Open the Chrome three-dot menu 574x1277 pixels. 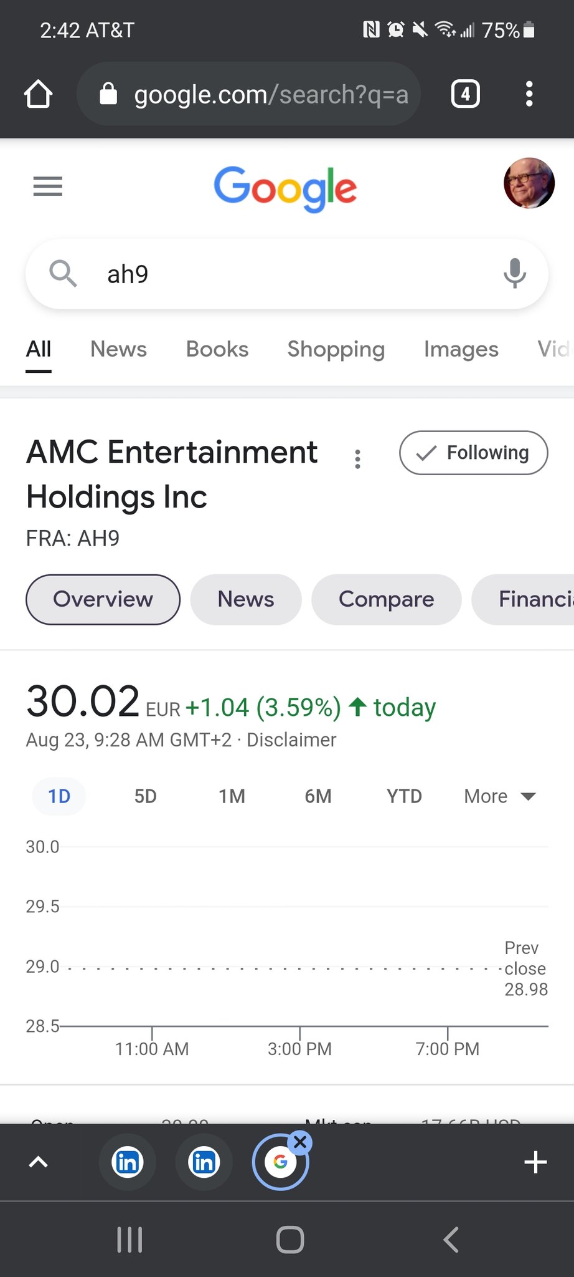pyautogui.click(x=529, y=94)
